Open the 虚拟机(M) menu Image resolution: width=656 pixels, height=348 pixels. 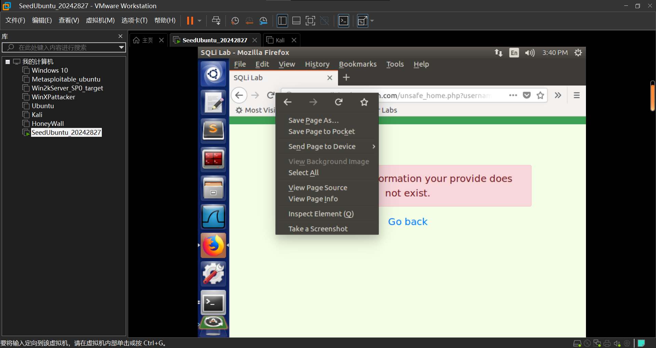click(x=100, y=20)
